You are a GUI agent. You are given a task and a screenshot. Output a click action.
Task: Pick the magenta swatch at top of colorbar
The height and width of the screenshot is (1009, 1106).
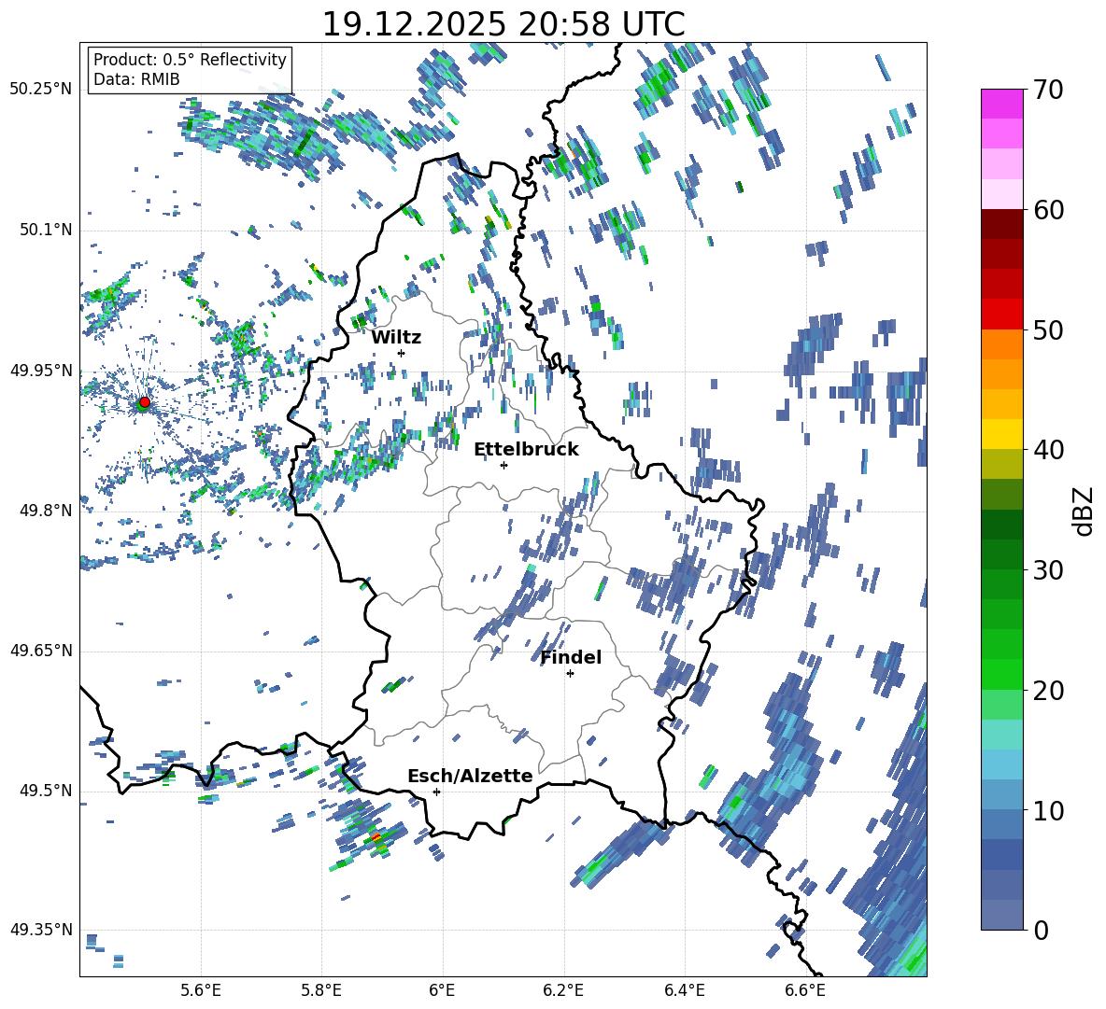1001,104
